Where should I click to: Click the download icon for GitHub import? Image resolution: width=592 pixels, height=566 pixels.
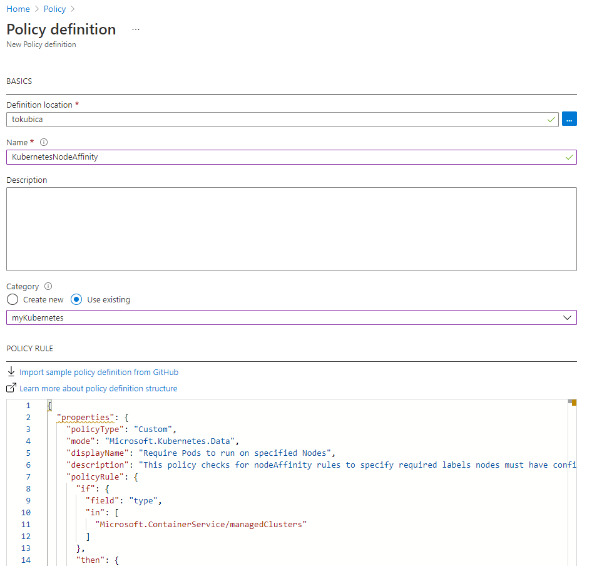point(11,372)
